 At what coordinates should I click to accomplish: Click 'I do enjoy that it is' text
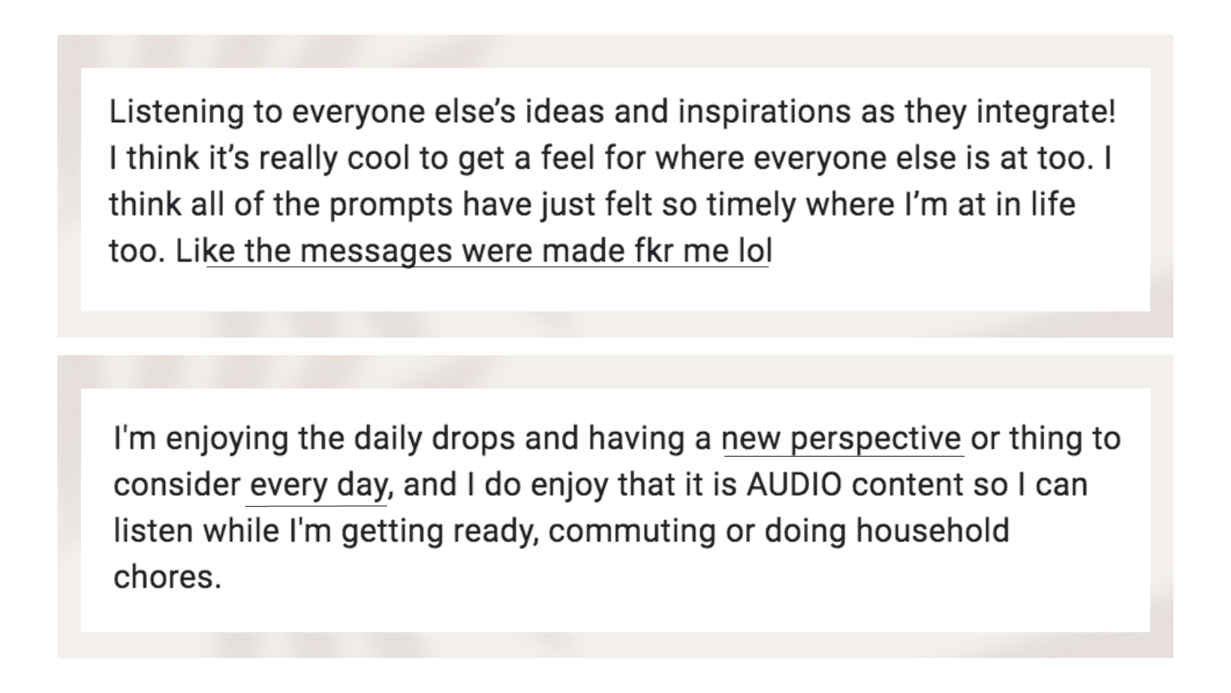coord(601,484)
